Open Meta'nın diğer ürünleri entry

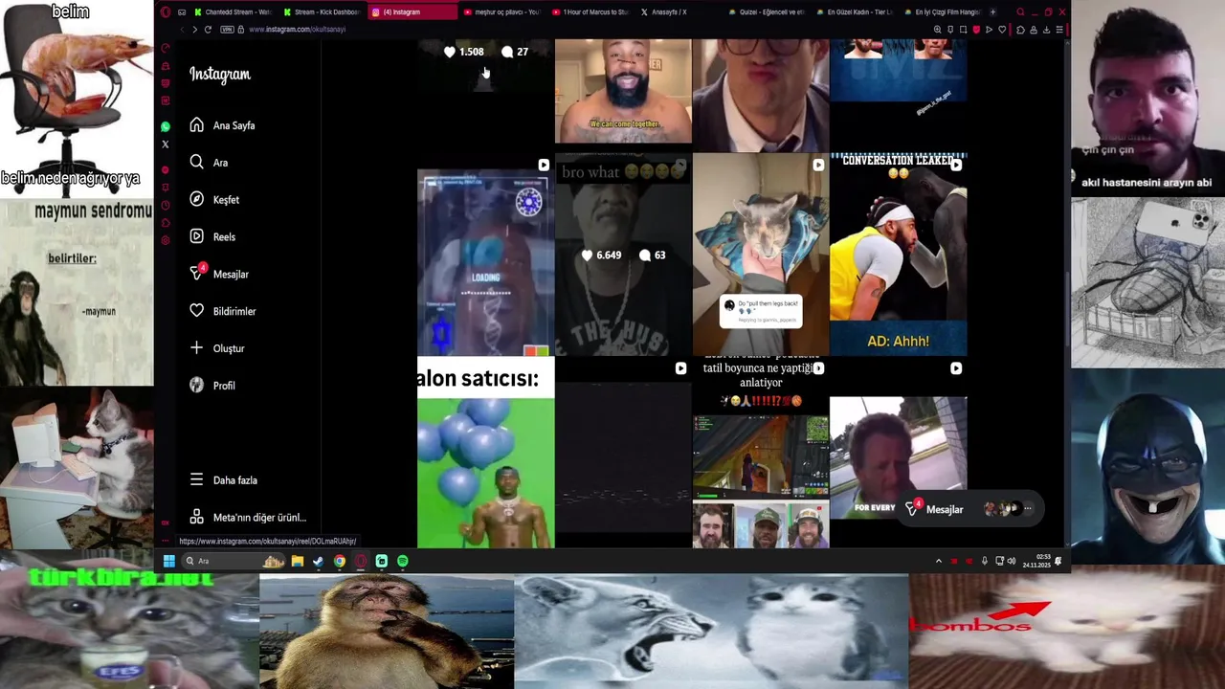[248, 518]
